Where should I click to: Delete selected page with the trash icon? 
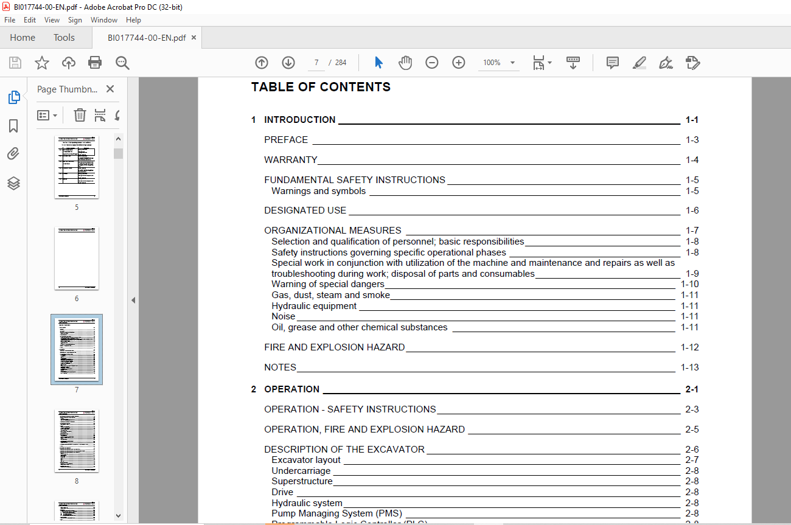click(x=80, y=115)
